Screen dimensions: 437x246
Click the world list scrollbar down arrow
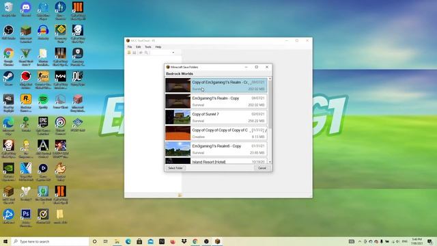(x=270, y=162)
